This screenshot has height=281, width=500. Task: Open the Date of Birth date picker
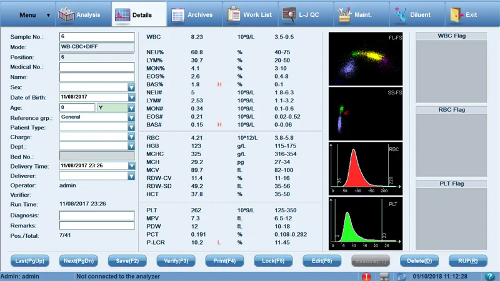pyautogui.click(x=131, y=97)
